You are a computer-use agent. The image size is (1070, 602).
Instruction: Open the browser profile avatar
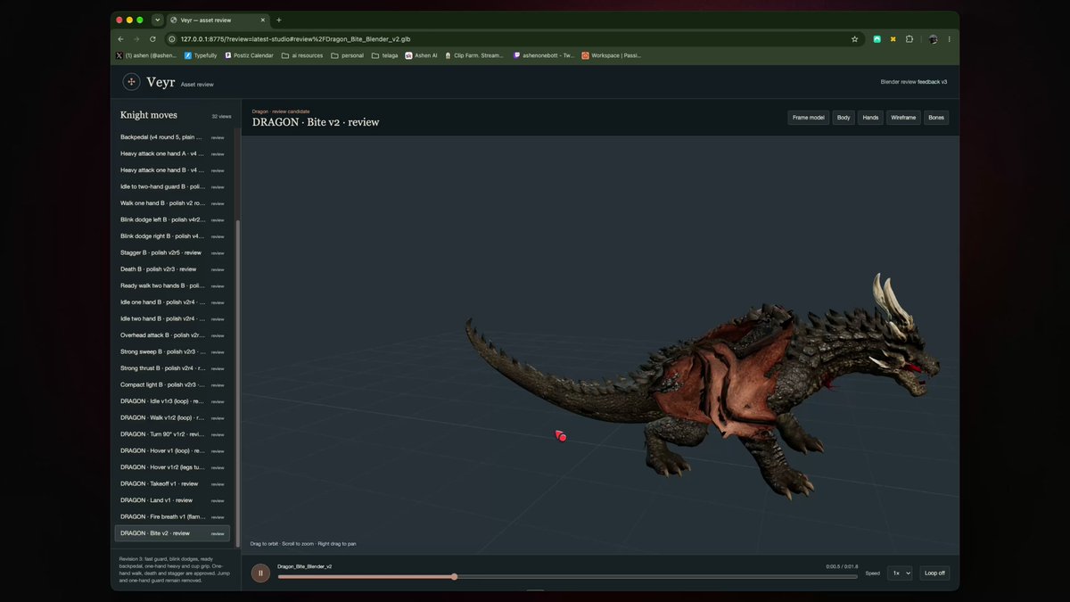933,39
